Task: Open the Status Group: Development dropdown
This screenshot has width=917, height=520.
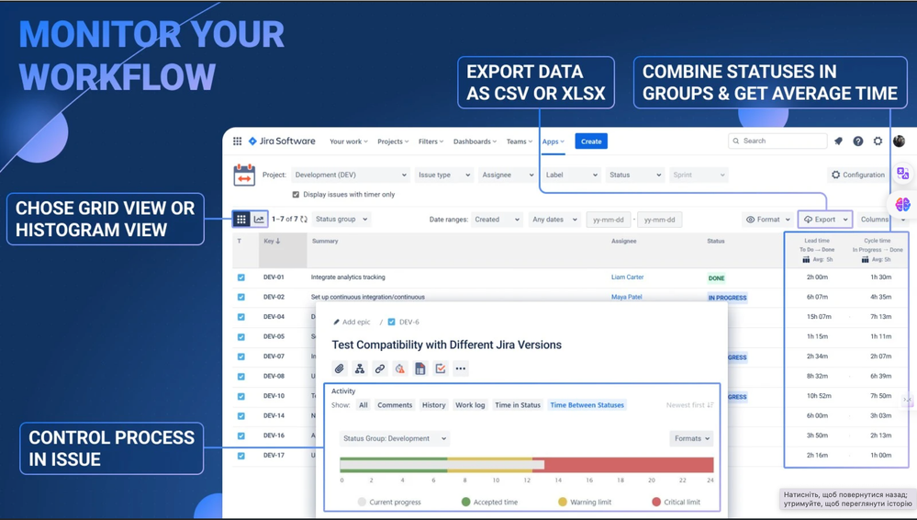Action: 395,438
